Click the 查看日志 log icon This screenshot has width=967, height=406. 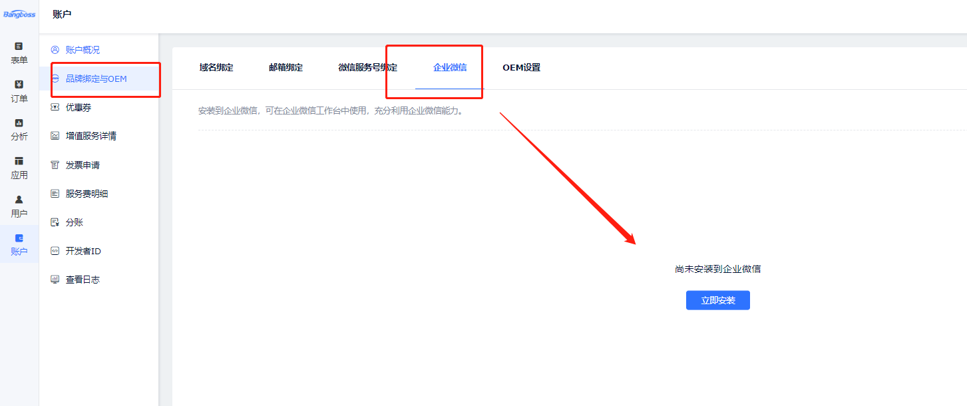coord(55,280)
